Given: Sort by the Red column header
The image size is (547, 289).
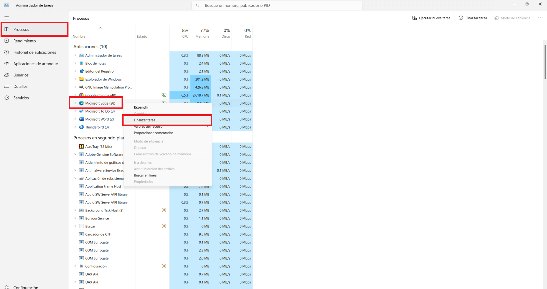Looking at the screenshot, I should tap(242, 32).
